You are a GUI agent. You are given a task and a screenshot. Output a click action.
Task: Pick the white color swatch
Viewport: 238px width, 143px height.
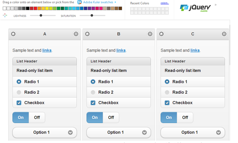4,8
